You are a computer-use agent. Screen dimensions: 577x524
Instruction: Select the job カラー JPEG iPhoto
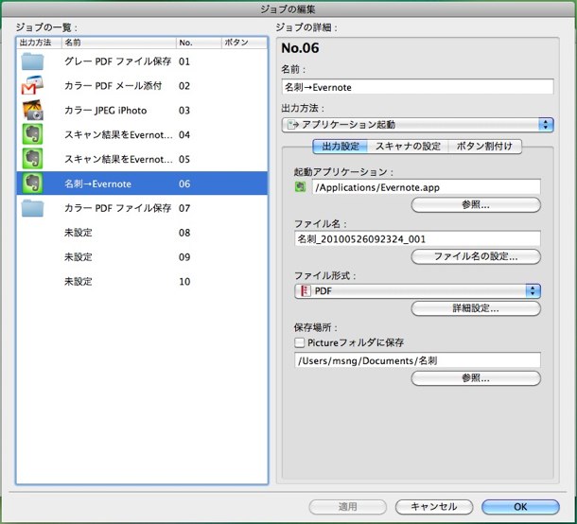pos(142,111)
